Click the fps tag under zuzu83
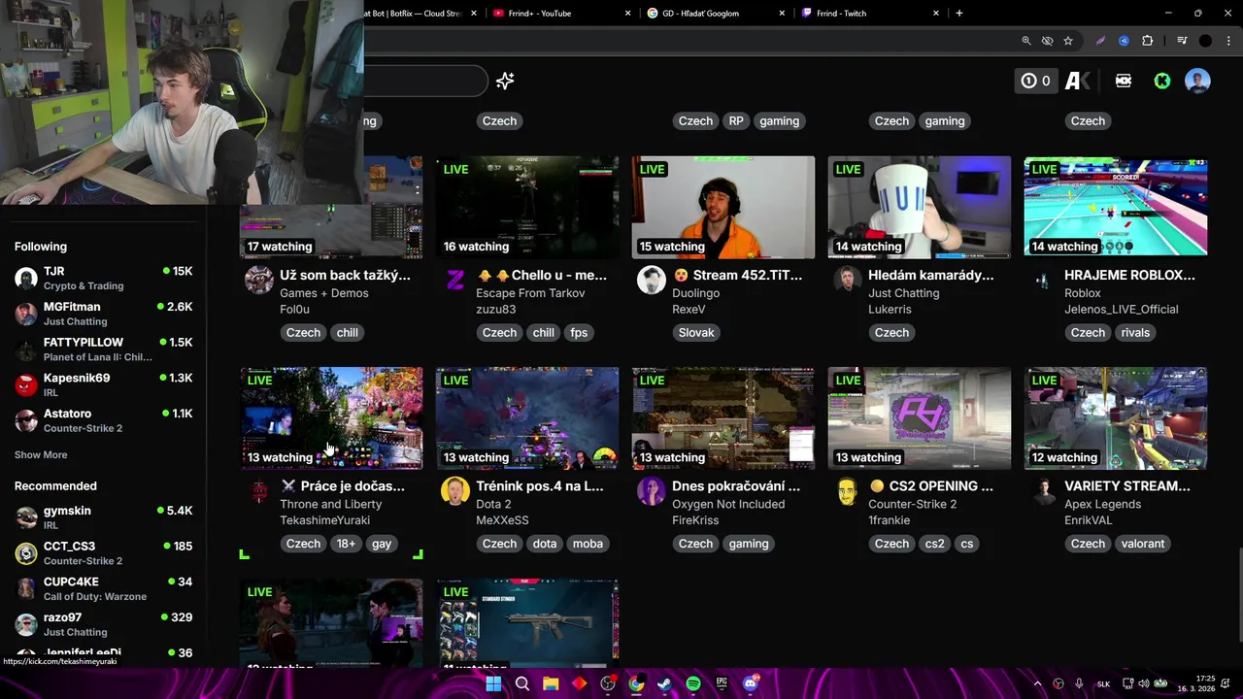 pyautogui.click(x=579, y=332)
